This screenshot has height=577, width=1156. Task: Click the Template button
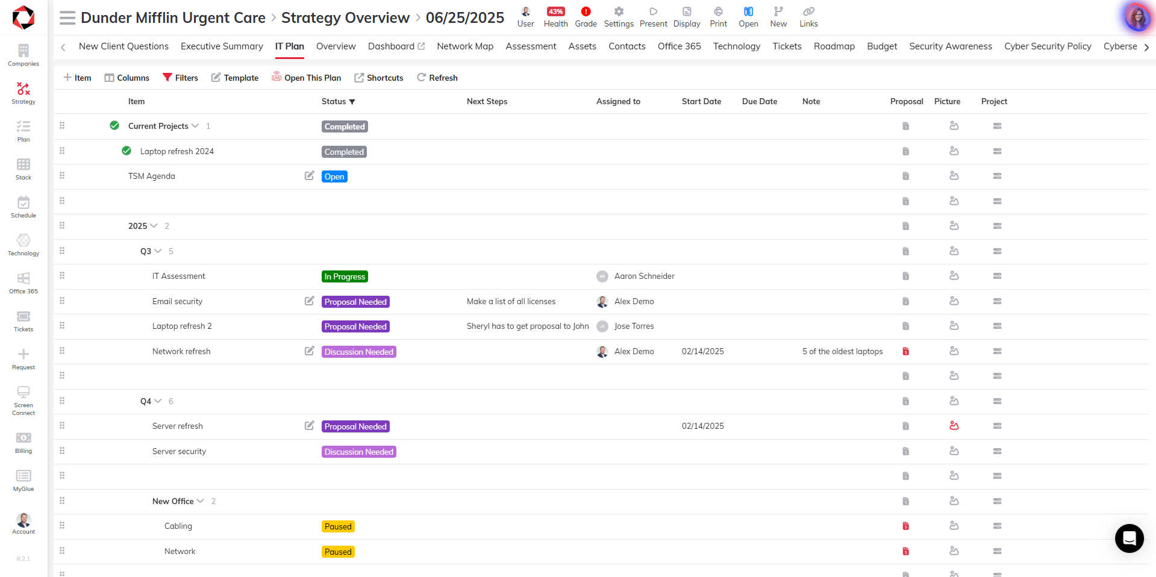point(234,78)
